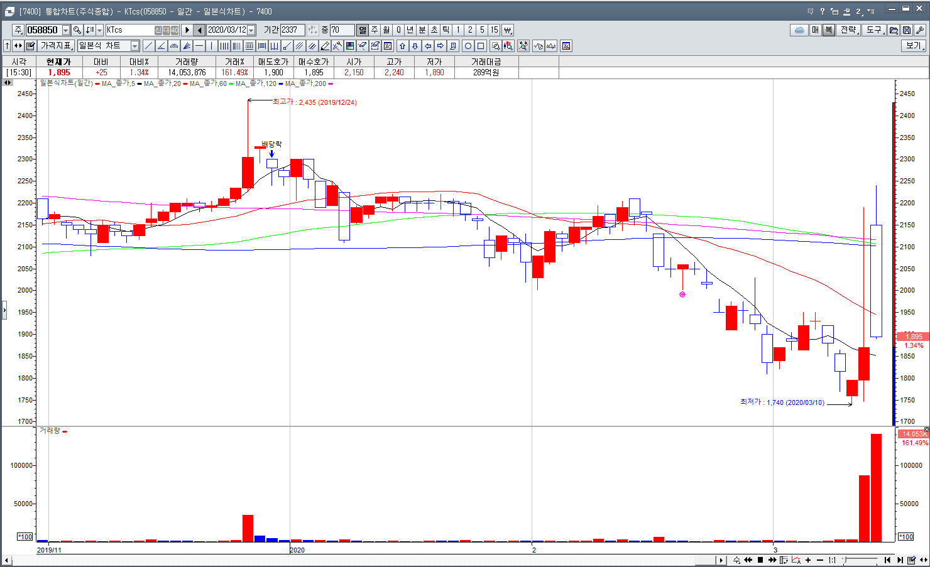Open the 가격지표 indicator menu

pyautogui.click(x=57, y=46)
